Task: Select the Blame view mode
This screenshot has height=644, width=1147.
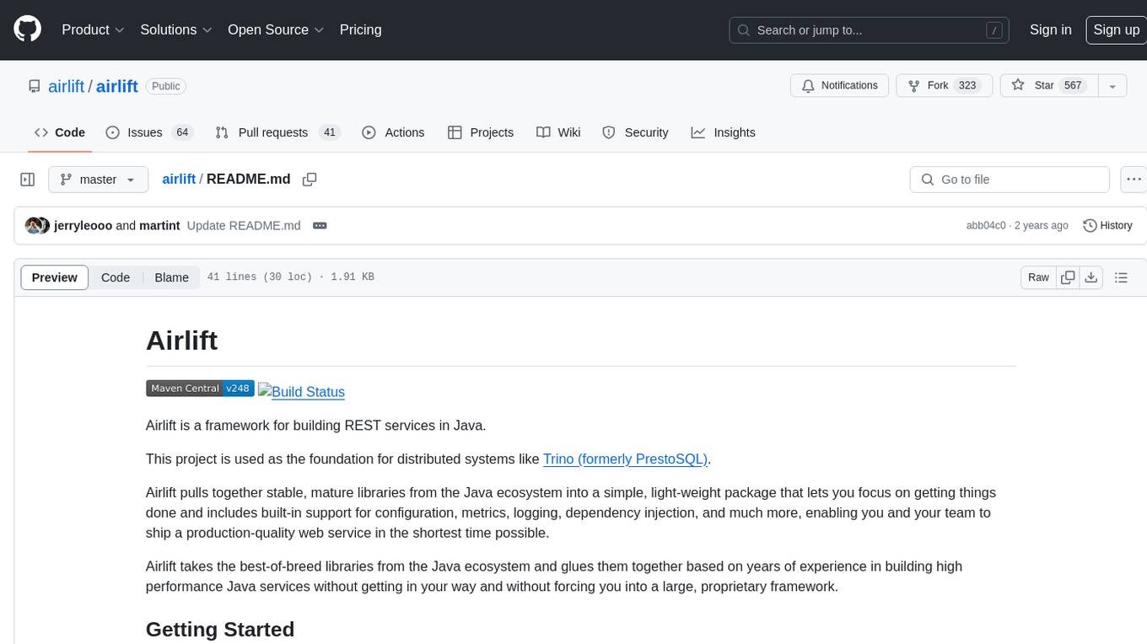Action: (171, 277)
